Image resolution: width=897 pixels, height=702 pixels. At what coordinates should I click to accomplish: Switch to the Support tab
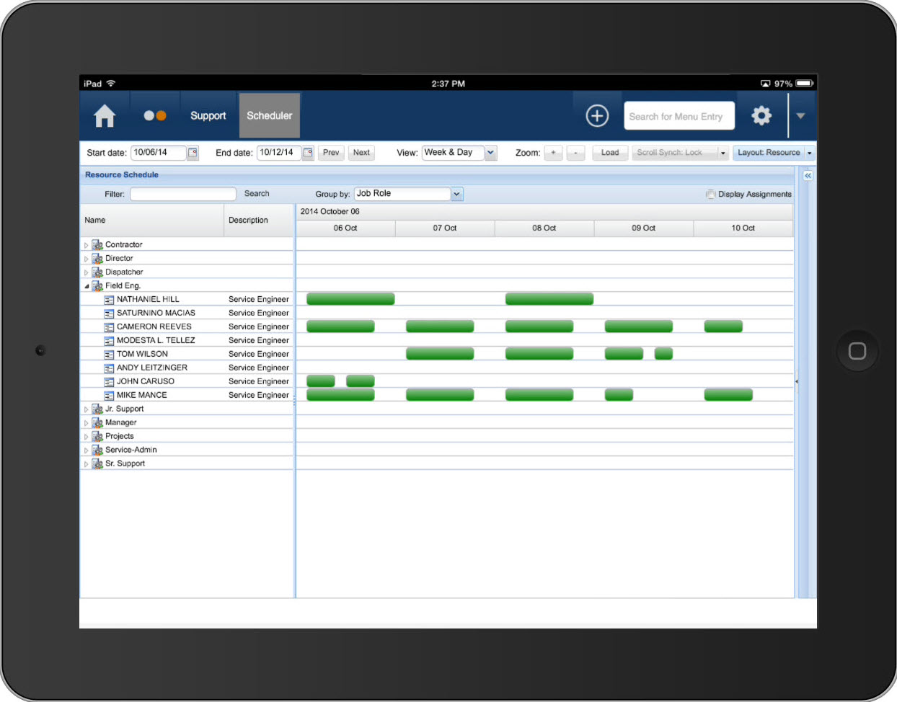pos(208,115)
